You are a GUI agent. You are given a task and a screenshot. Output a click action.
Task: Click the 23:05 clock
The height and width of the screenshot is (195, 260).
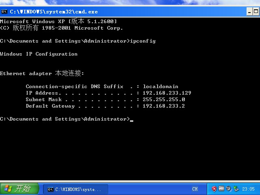tap(248, 189)
